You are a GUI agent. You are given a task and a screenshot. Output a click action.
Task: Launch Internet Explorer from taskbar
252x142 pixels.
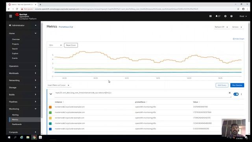point(22,137)
